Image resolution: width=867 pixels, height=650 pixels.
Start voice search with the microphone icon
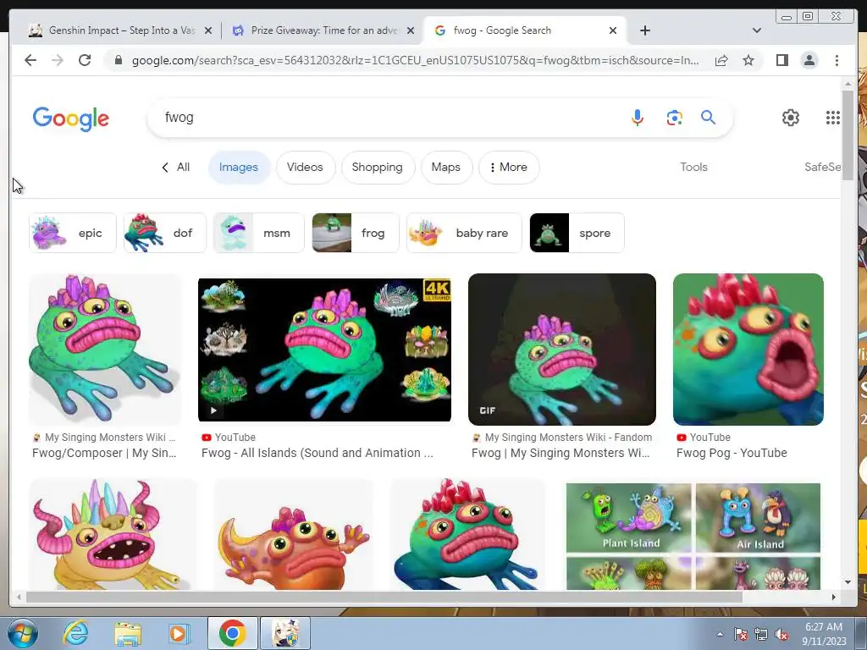click(637, 117)
